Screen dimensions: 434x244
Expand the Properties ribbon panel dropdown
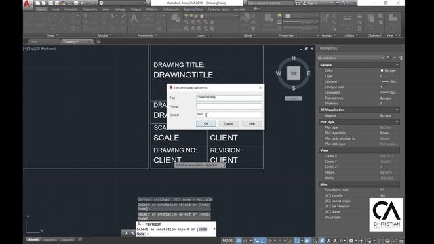click(288, 35)
